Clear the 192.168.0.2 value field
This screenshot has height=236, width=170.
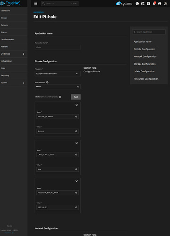pyautogui.click(x=76, y=207)
